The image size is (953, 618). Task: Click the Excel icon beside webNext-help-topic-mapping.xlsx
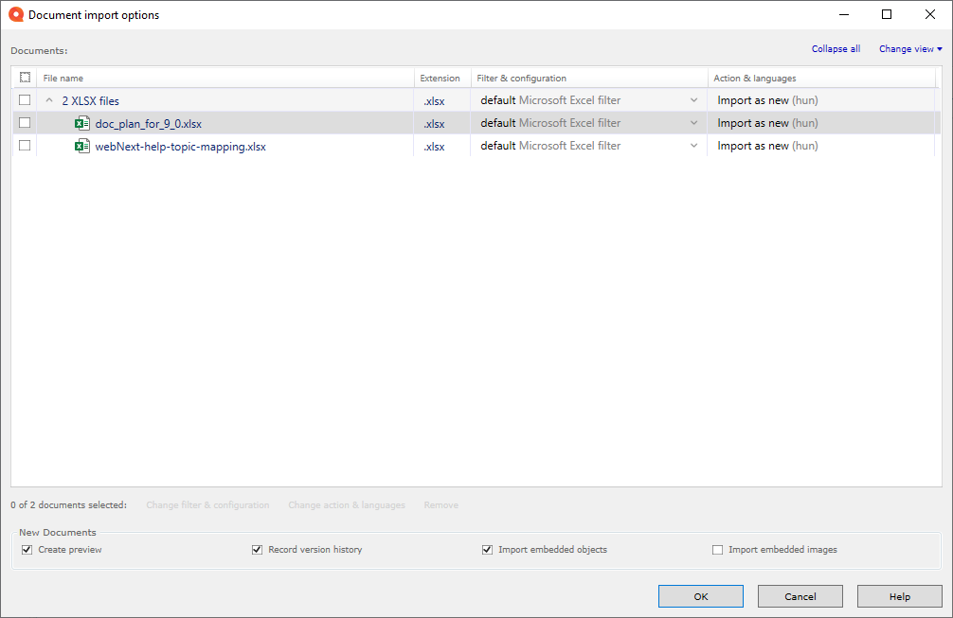(x=81, y=146)
